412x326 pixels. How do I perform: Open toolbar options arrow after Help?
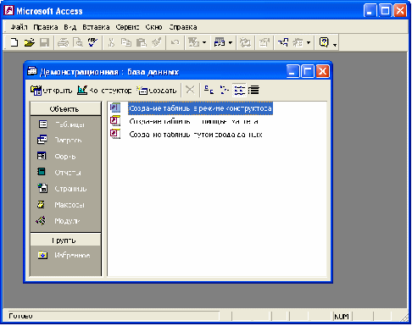pos(335,45)
